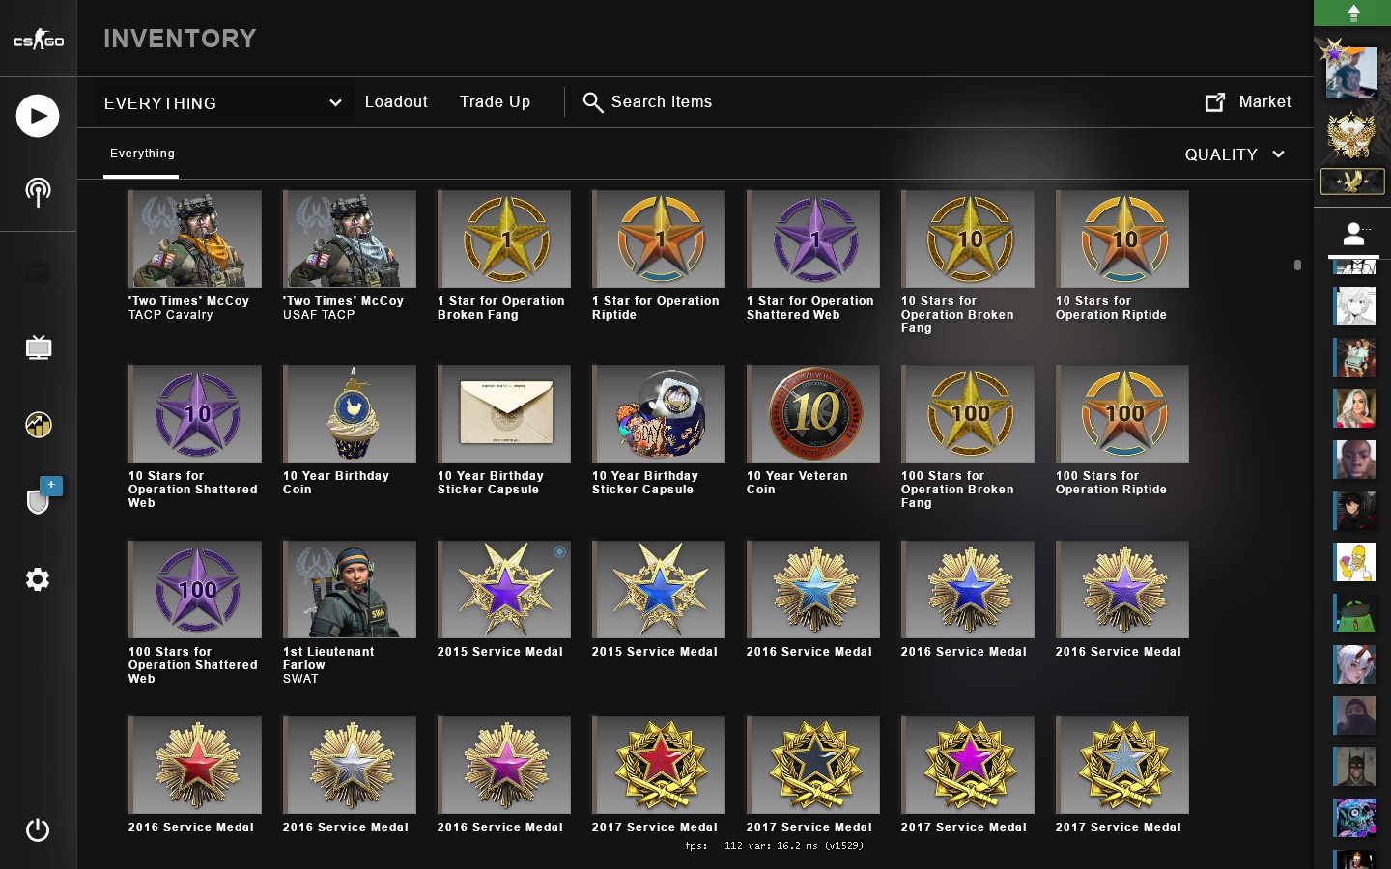Open the QUALITY sort dropdown

pos(1235,154)
